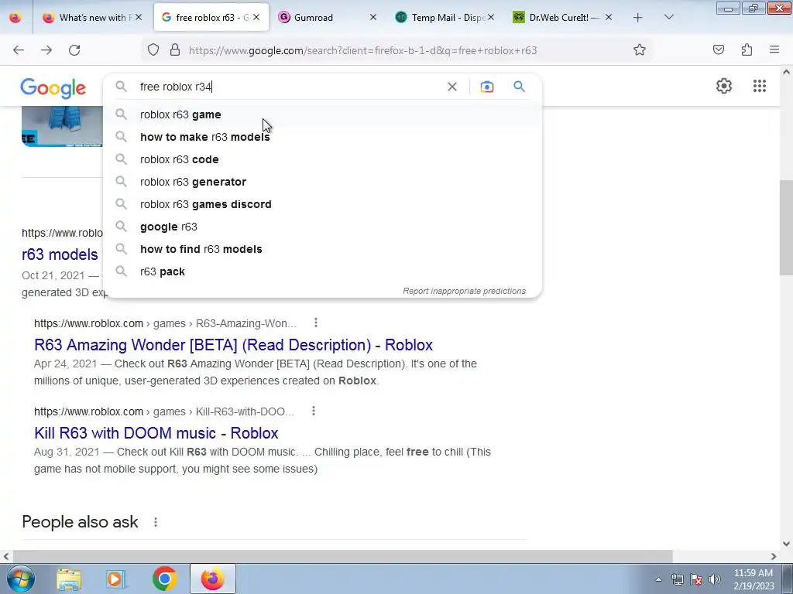Open Firefox application hamburger menu

point(774,50)
